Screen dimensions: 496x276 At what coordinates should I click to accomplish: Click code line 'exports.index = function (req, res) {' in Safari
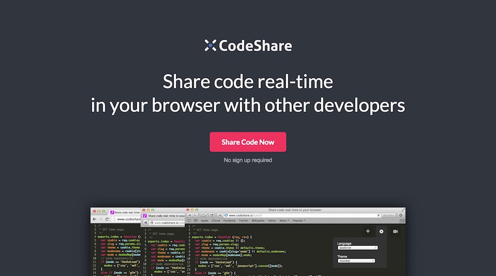222,237
